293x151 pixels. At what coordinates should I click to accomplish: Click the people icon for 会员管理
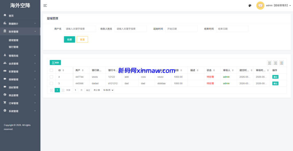point(5,63)
